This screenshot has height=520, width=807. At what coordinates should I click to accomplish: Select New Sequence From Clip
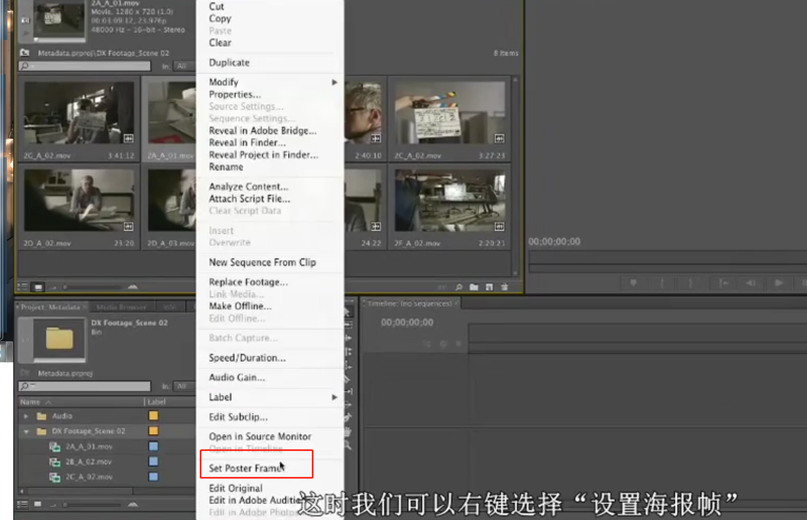pyautogui.click(x=262, y=262)
